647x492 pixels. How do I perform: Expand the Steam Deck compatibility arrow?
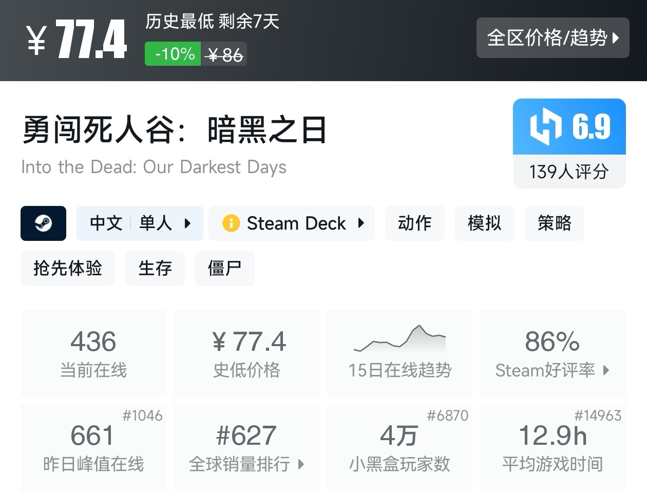[361, 223]
